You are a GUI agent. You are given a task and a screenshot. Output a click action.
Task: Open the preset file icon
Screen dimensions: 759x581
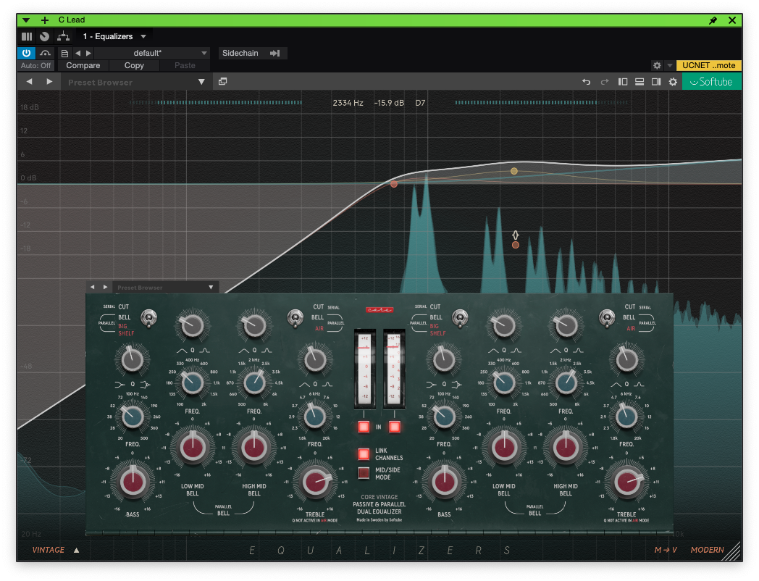point(64,54)
